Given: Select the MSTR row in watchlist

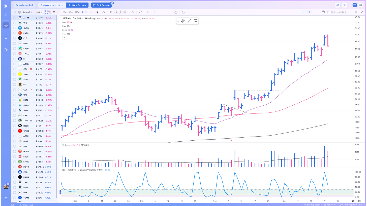Looking at the screenshot, I should [x=34, y=167].
